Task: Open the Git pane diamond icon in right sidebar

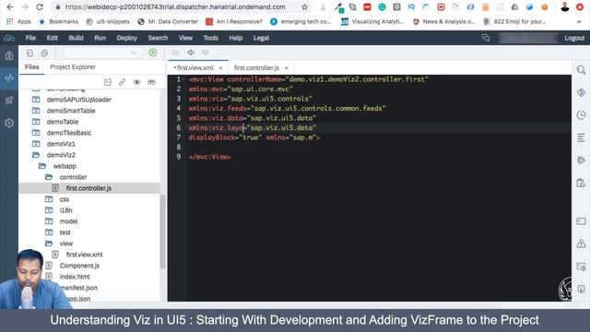Action: pos(581,92)
